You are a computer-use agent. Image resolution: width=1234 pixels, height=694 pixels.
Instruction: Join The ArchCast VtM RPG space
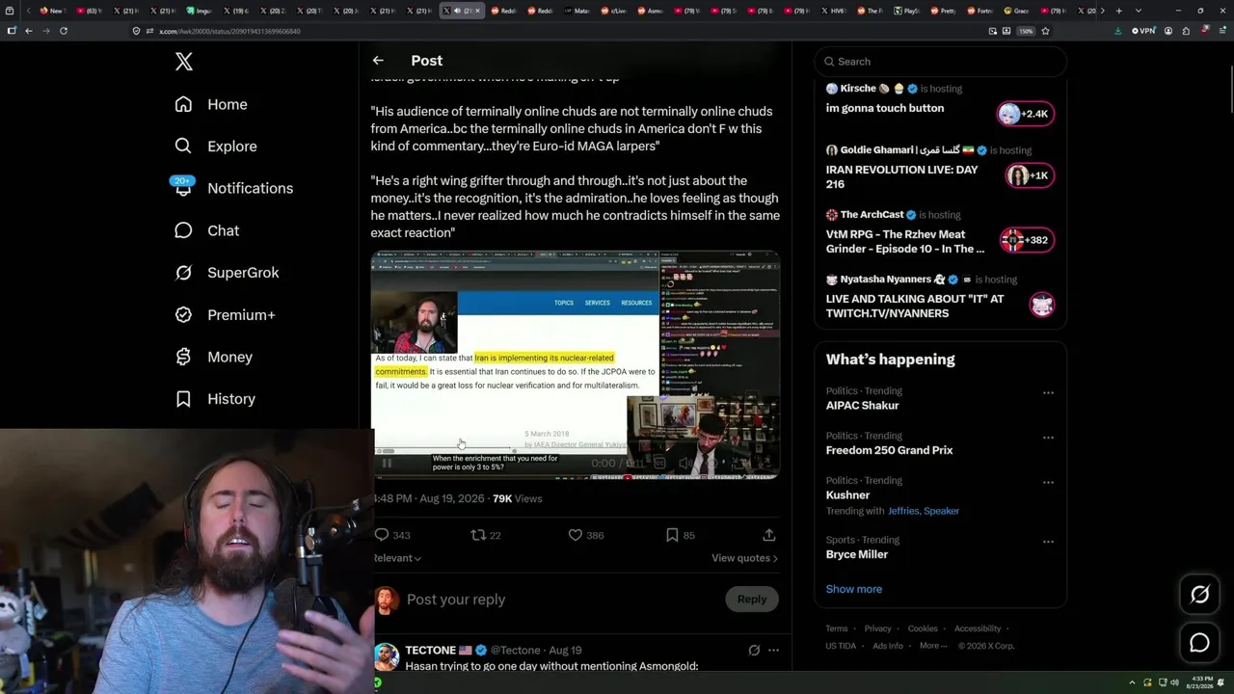click(x=1027, y=240)
